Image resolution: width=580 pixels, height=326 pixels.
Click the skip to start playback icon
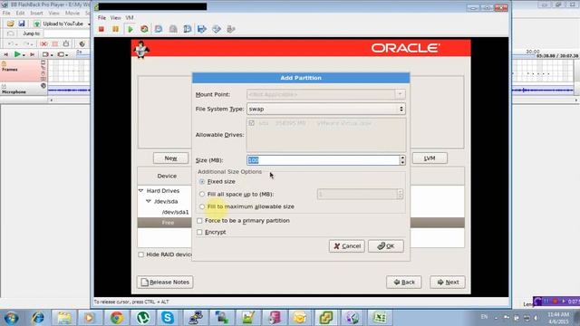[5, 54]
